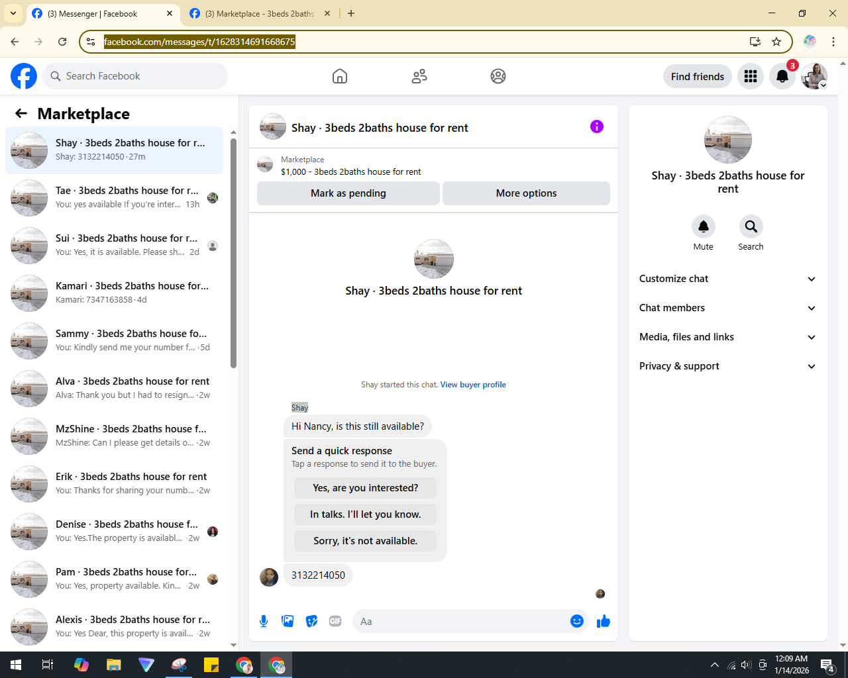Click More options button
This screenshot has width=848, height=678.
point(527,193)
